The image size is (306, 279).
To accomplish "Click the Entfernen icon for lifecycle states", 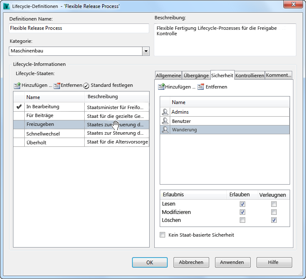I will pyautogui.click(x=57, y=86).
